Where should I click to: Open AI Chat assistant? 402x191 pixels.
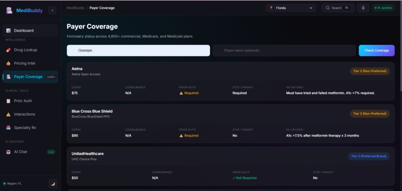[30, 152]
